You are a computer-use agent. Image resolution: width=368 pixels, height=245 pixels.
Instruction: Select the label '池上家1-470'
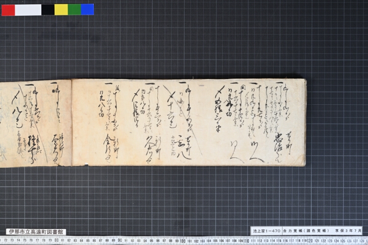click(267, 231)
